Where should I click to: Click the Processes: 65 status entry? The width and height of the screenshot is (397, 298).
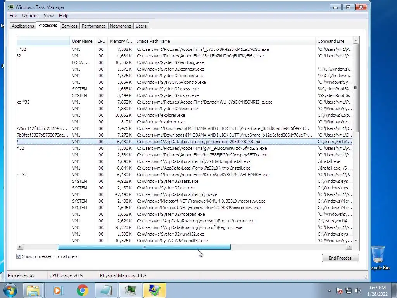(21, 275)
